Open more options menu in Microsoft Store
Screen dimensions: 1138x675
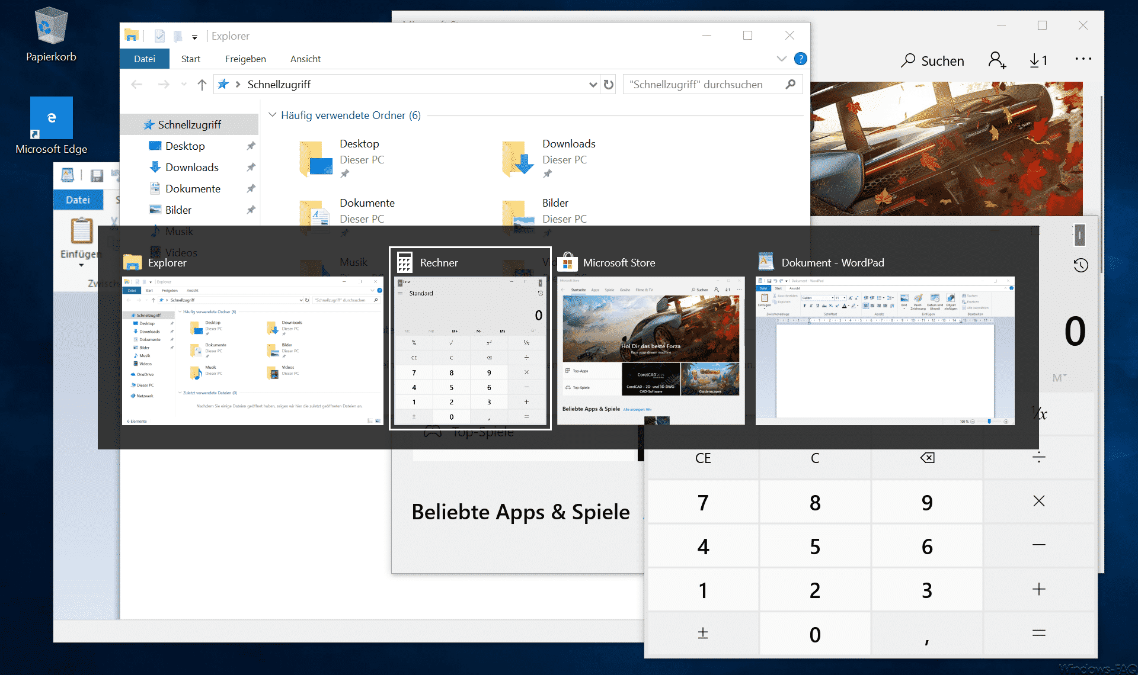[x=1083, y=59]
